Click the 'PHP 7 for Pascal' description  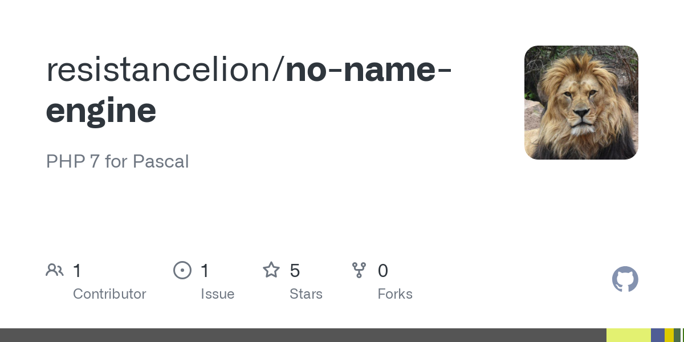pos(117,161)
